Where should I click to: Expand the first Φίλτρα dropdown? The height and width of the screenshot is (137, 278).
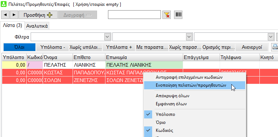click(x=107, y=37)
